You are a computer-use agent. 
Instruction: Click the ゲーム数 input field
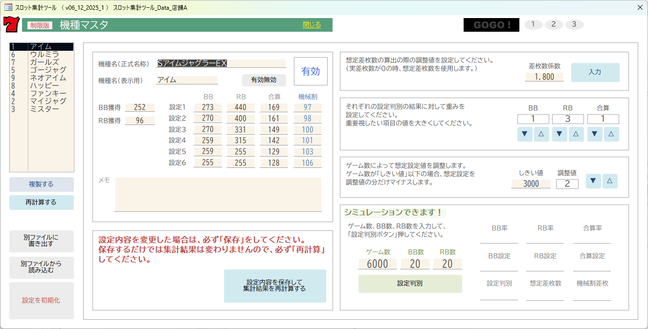pyautogui.click(x=377, y=264)
